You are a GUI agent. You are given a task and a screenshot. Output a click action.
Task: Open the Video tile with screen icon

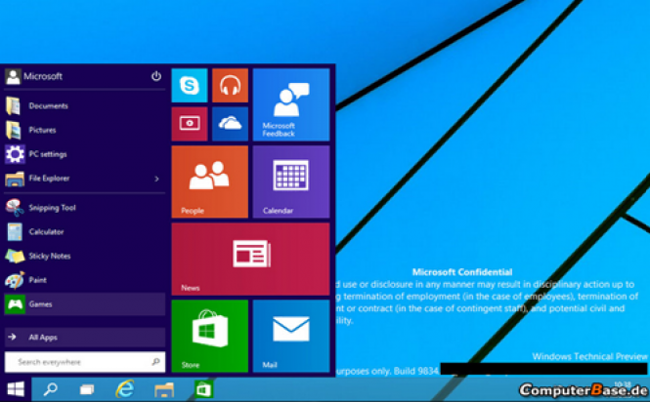pos(190,124)
